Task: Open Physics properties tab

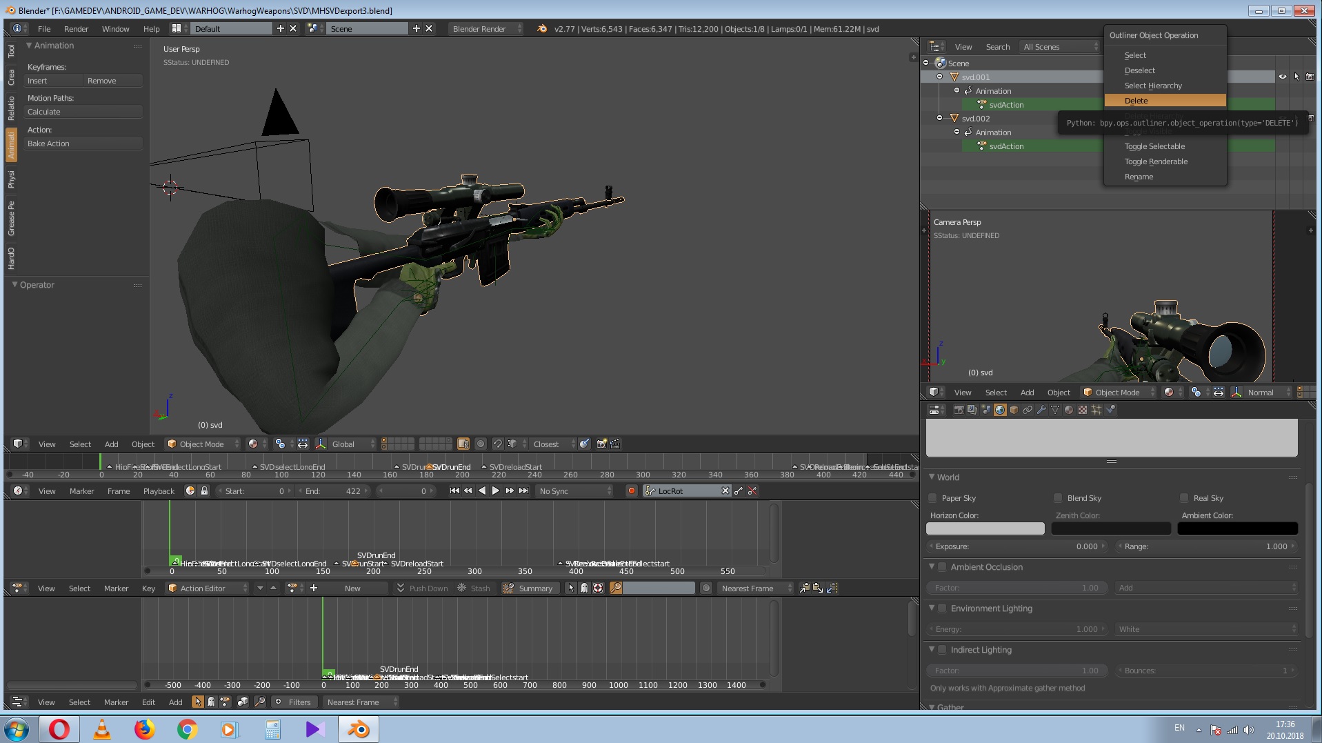Action: point(1110,410)
